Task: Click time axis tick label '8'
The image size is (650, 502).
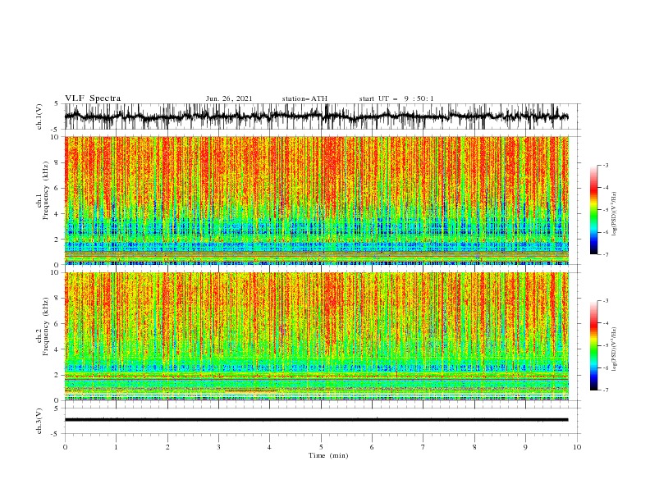Action: click(x=474, y=447)
